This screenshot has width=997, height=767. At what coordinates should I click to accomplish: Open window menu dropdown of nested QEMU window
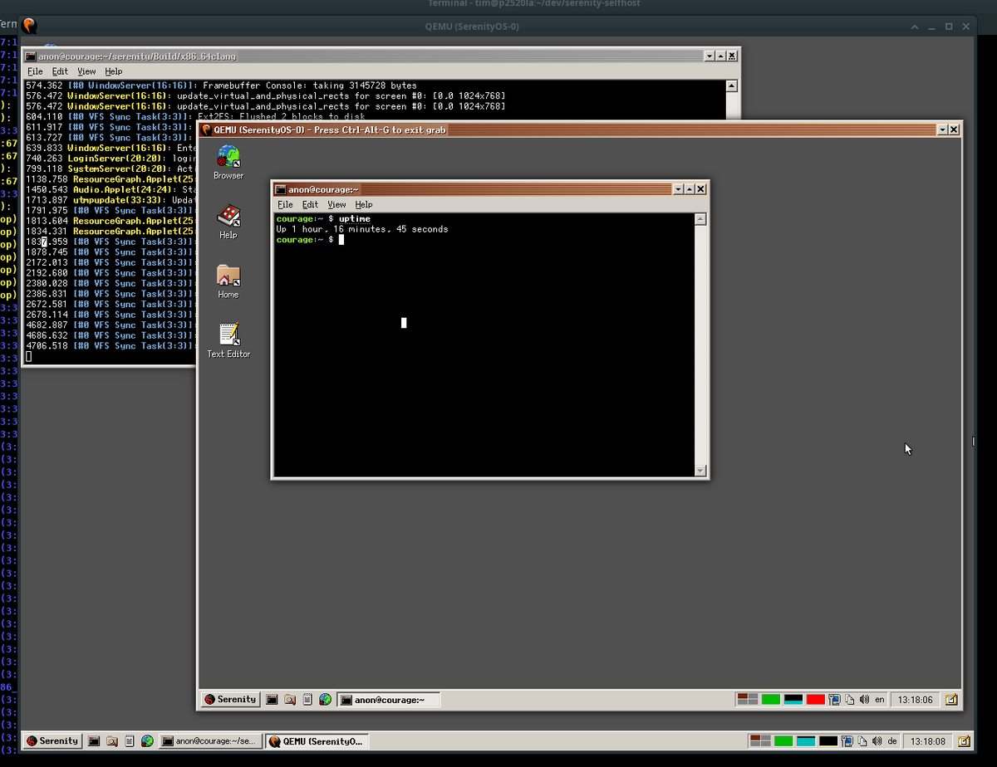tap(942, 129)
